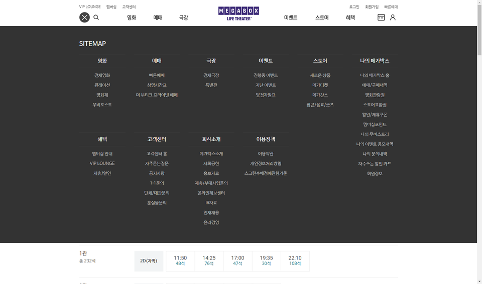Select 특별관 under 극장
Viewport: 482px width, 284px height.
click(x=211, y=85)
